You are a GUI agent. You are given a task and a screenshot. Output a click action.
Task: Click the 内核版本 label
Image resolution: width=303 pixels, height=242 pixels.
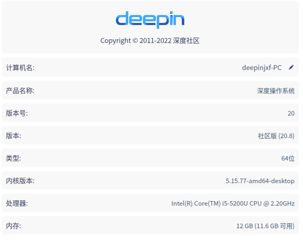20,181
